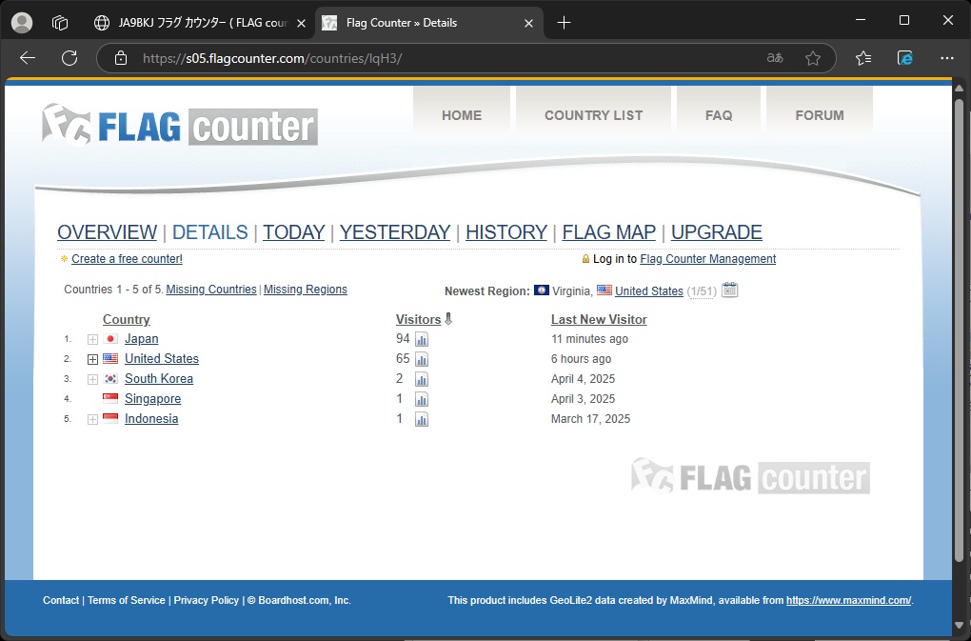This screenshot has height=641, width=971.
Task: Open the Singapore country link
Action: 152,399
